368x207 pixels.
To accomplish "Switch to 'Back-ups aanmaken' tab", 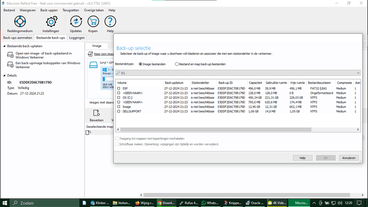I will pos(17,38).
